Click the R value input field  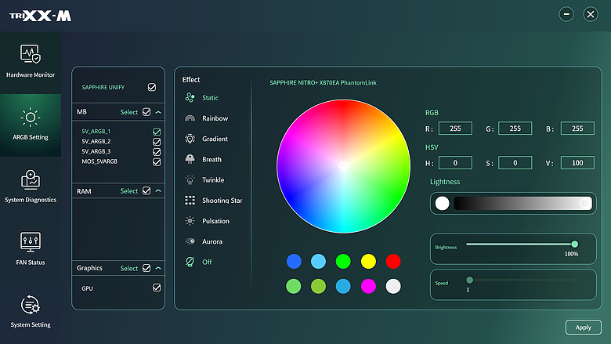click(455, 129)
